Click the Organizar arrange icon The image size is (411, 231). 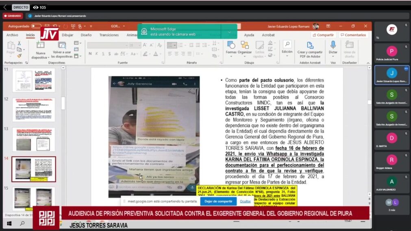pyautogui.click(x=245, y=45)
